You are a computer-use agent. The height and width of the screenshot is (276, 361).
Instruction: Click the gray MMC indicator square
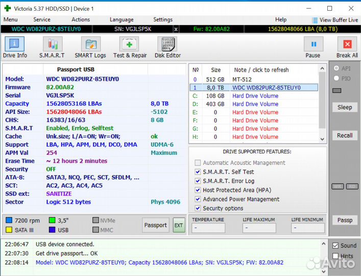[95, 229]
